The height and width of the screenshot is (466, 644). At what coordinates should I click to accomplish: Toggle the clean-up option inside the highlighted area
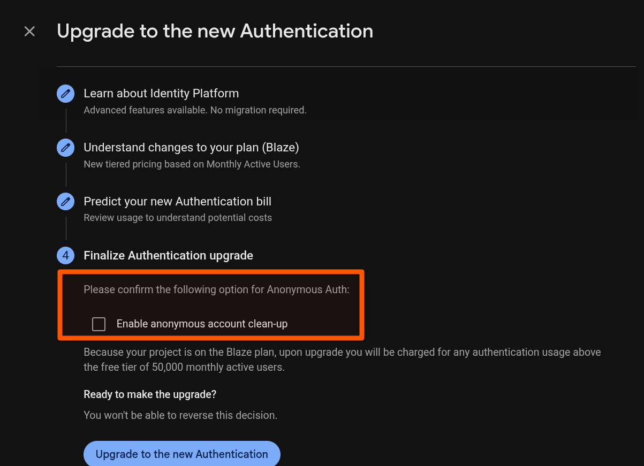tap(99, 324)
